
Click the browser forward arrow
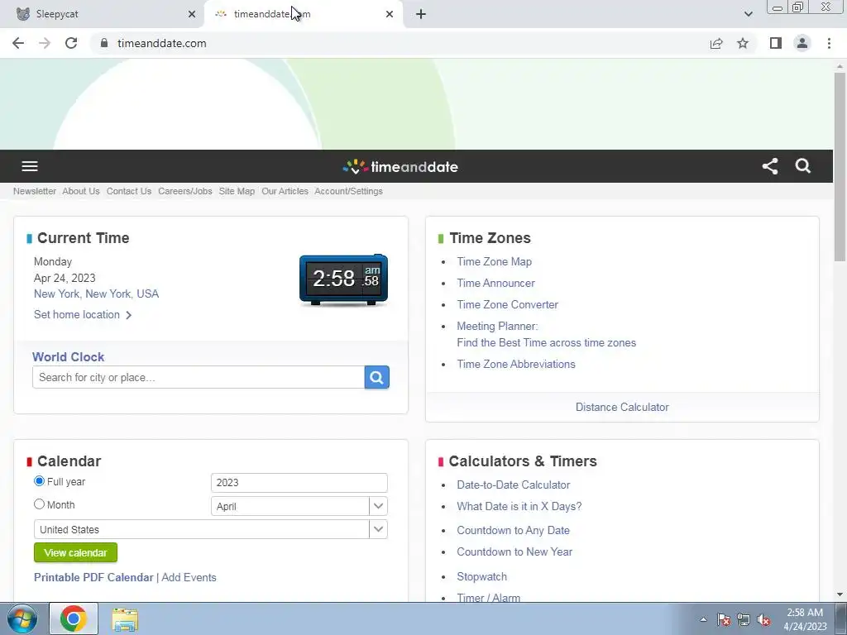45,43
